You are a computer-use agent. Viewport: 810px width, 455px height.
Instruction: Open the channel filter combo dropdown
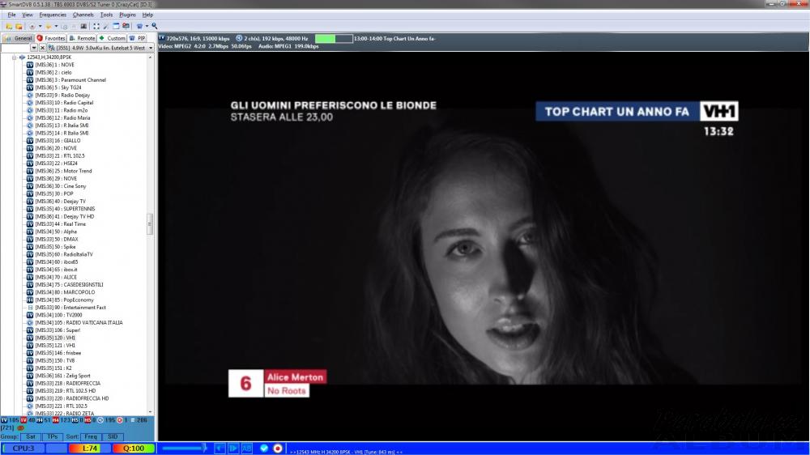pos(33,48)
